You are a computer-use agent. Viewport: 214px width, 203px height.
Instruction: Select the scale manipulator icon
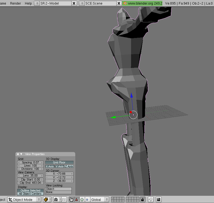point(87,199)
